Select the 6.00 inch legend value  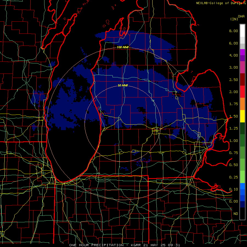(x=234, y=43)
